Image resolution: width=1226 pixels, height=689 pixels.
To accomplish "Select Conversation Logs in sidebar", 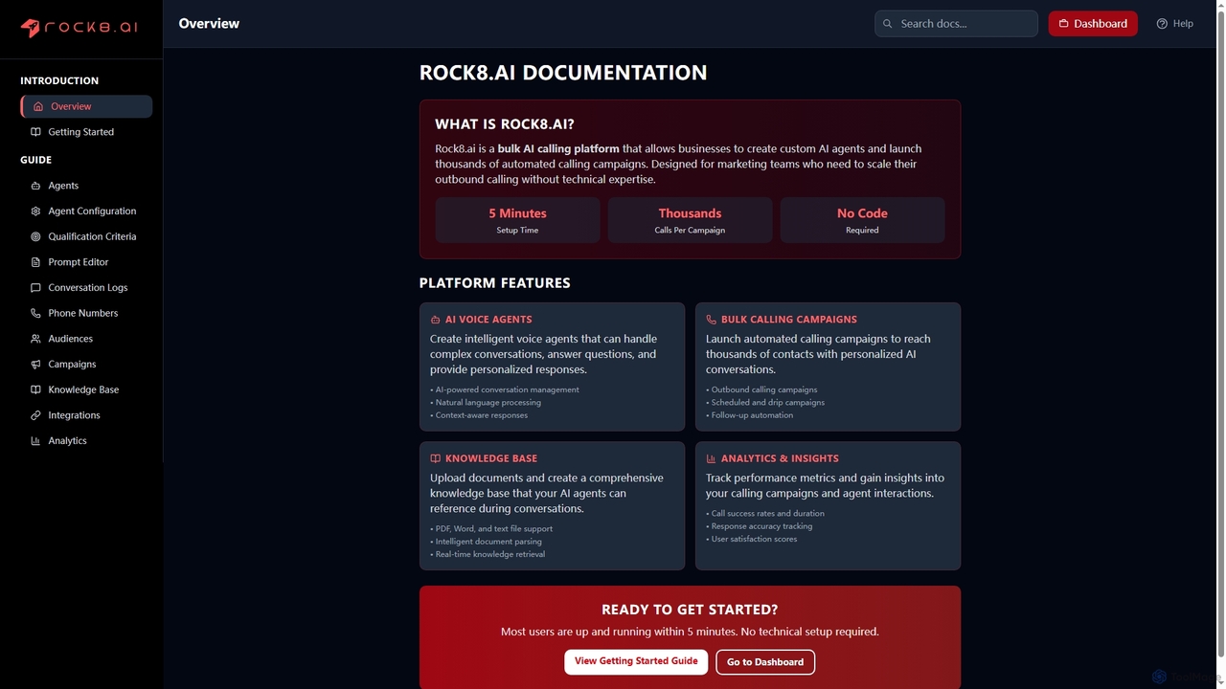I will (x=86, y=288).
